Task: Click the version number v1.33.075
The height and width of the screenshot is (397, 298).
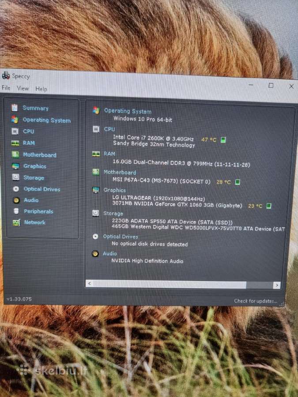Action: tap(19, 299)
